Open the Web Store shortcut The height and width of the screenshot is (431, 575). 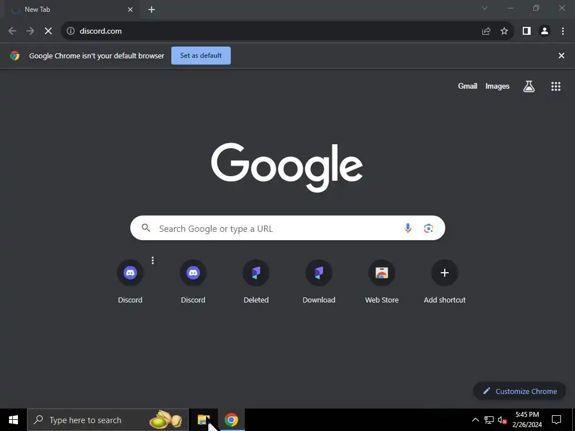coord(382,282)
